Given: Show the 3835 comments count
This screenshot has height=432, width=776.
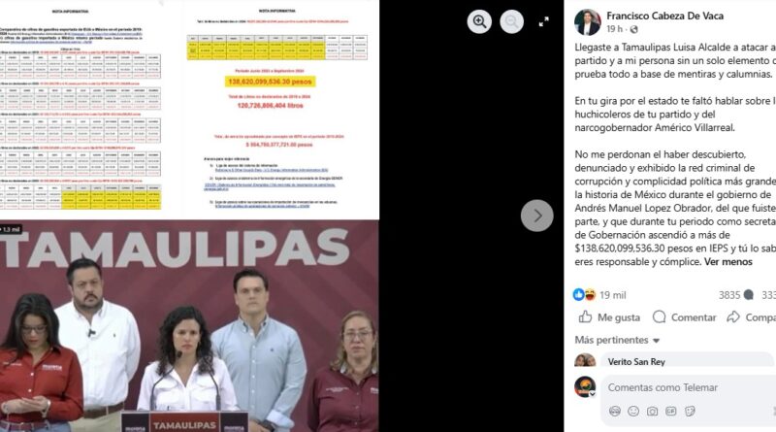Looking at the screenshot, I should tap(736, 295).
